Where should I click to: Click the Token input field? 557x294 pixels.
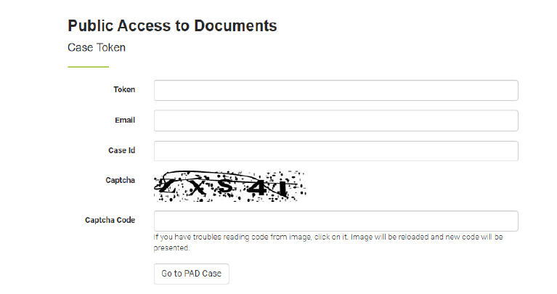pyautogui.click(x=336, y=90)
